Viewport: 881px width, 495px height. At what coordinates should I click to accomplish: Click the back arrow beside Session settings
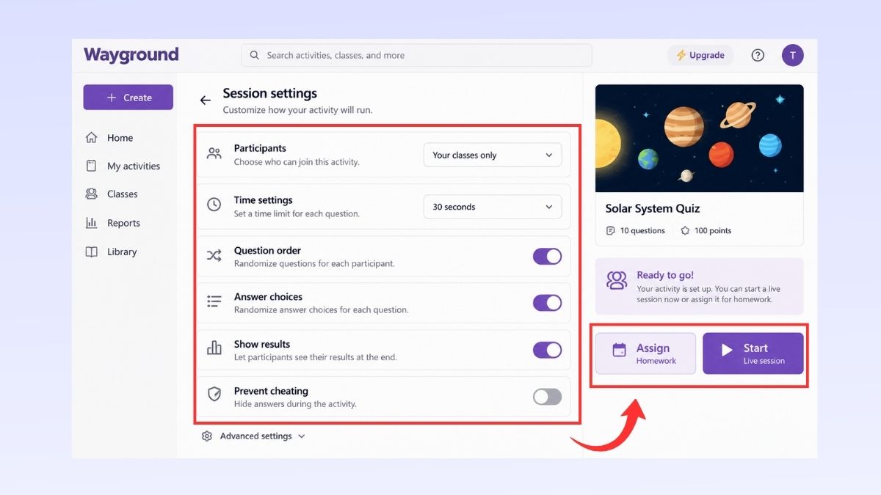point(206,100)
